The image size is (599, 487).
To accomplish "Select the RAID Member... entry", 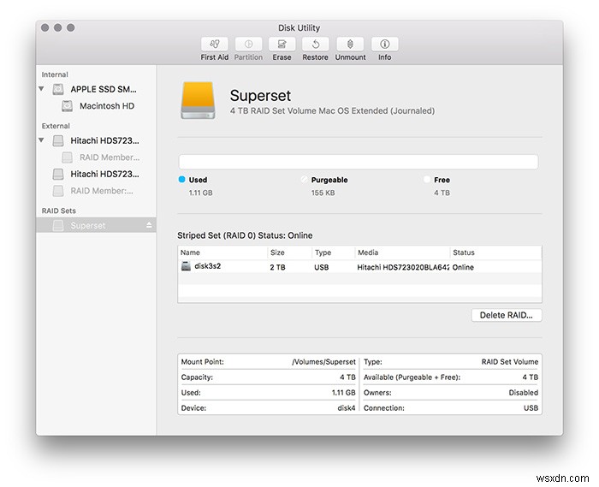I will (x=110, y=157).
